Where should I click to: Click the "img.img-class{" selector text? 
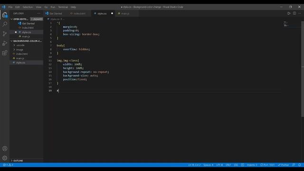[x=68, y=60]
